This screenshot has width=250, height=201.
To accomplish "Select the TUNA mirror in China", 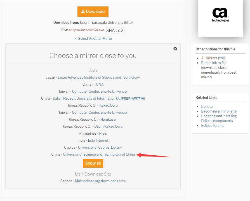I will [x=99, y=84].
